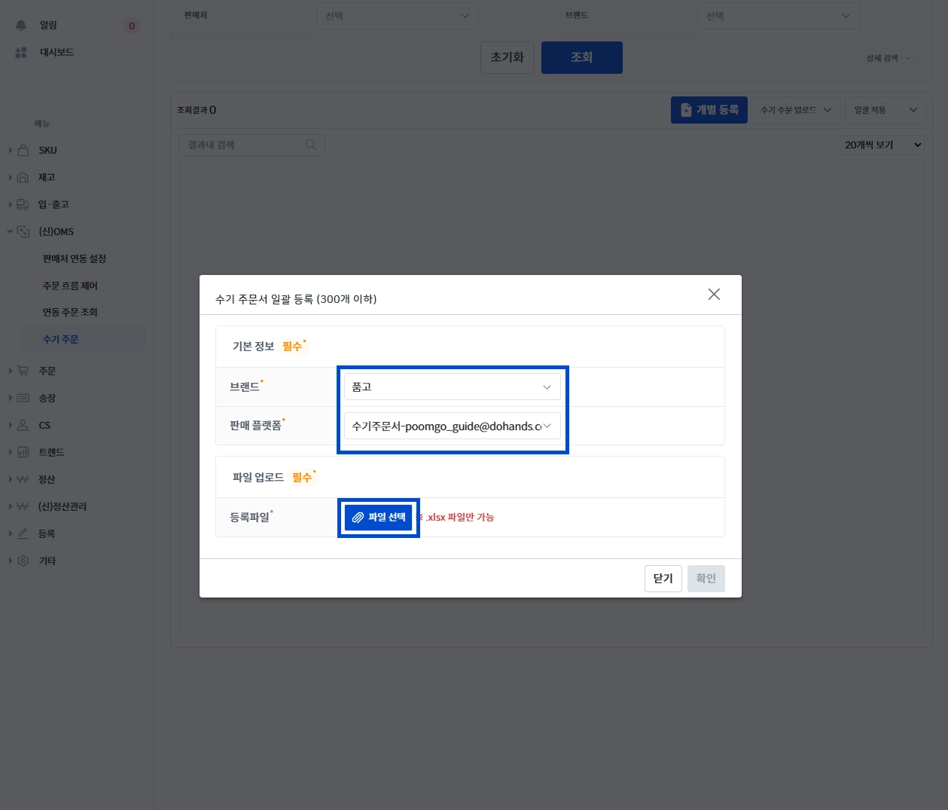Expand the (신)정산관리 menu arrow
The height and width of the screenshot is (810, 948).
tap(11, 506)
